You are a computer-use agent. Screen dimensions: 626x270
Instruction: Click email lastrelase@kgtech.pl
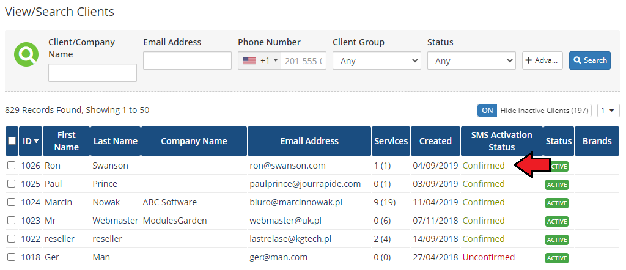[x=290, y=239]
